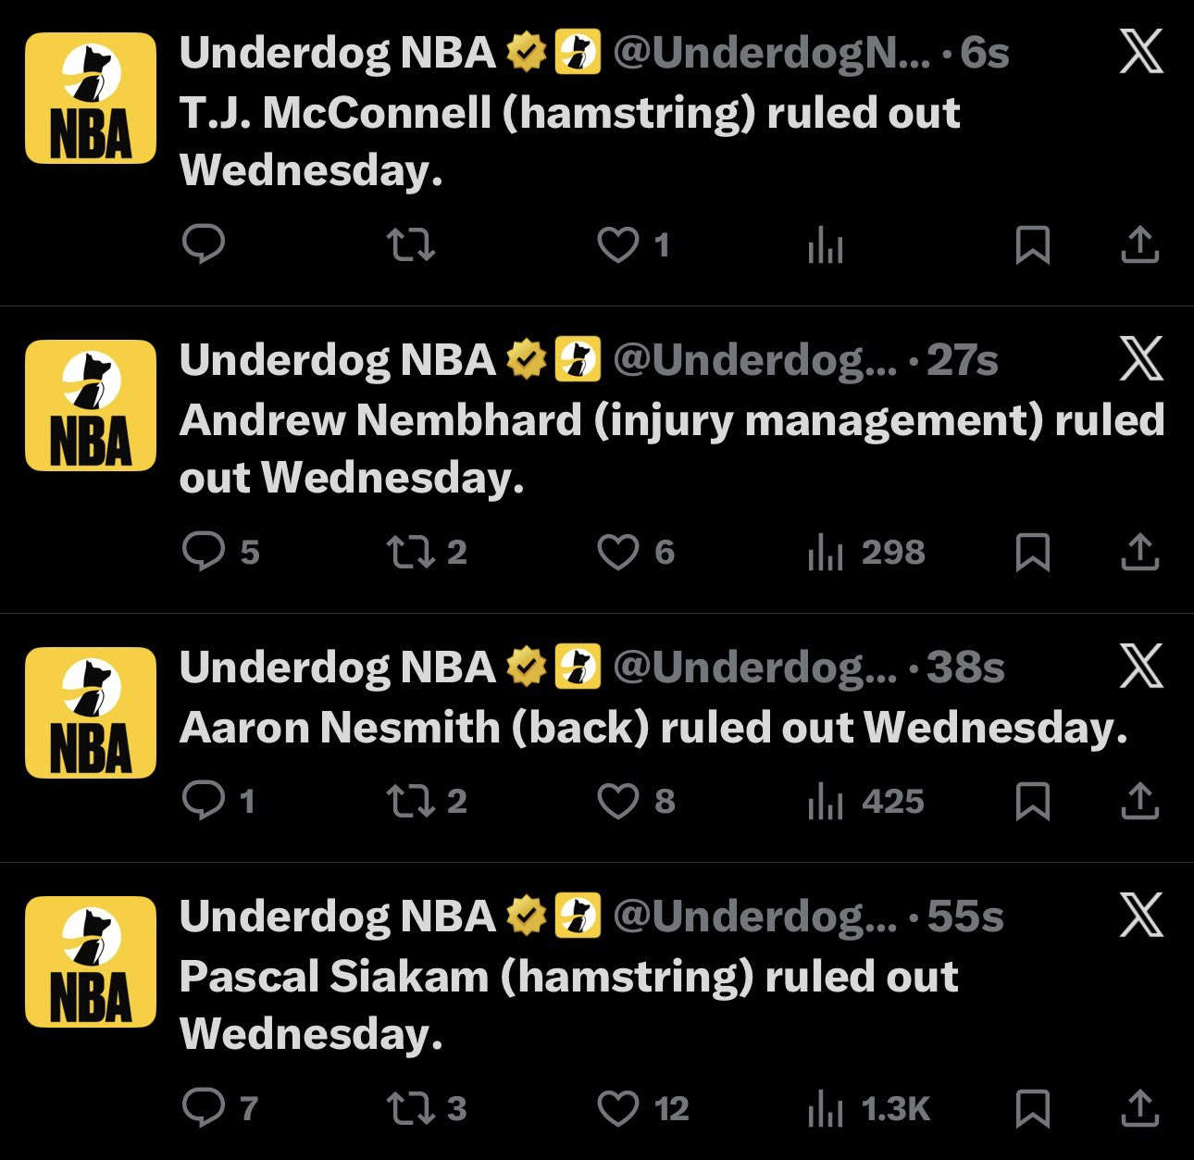Open @Underdog handle on the Siakam tweet

[754, 917]
